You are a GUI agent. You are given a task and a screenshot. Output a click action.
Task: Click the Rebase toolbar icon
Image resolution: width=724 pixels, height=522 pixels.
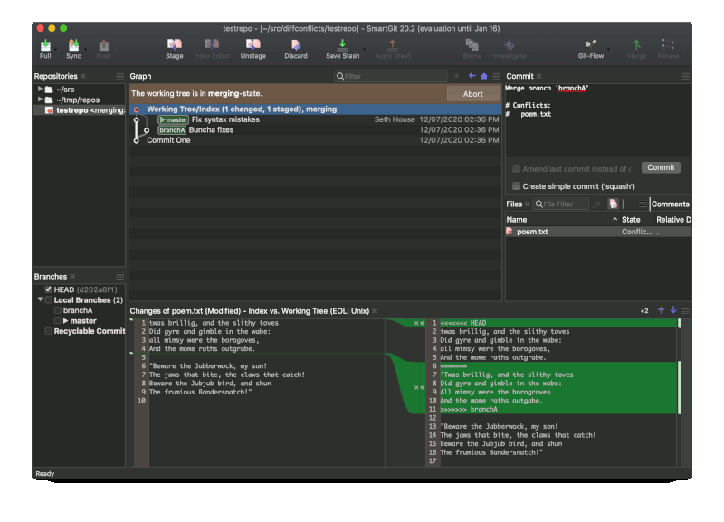tap(668, 44)
